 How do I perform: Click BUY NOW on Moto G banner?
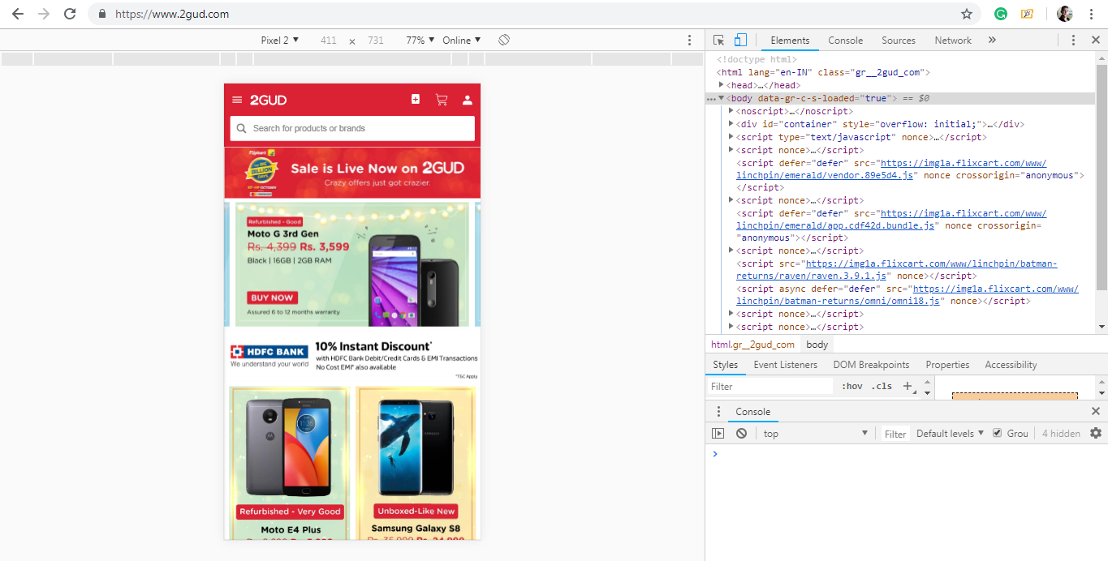pos(272,298)
